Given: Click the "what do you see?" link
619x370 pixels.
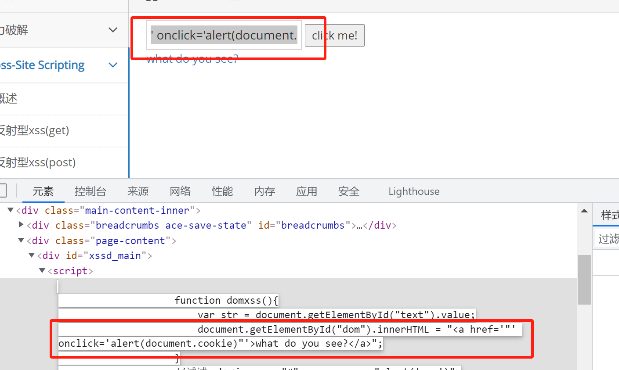Looking at the screenshot, I should tap(192, 60).
